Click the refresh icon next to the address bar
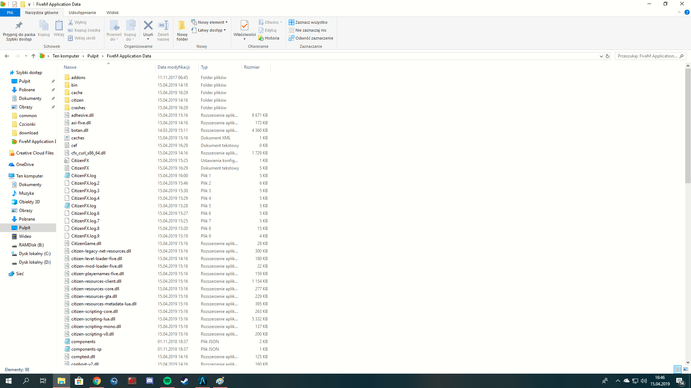691x388 pixels. 608,56
